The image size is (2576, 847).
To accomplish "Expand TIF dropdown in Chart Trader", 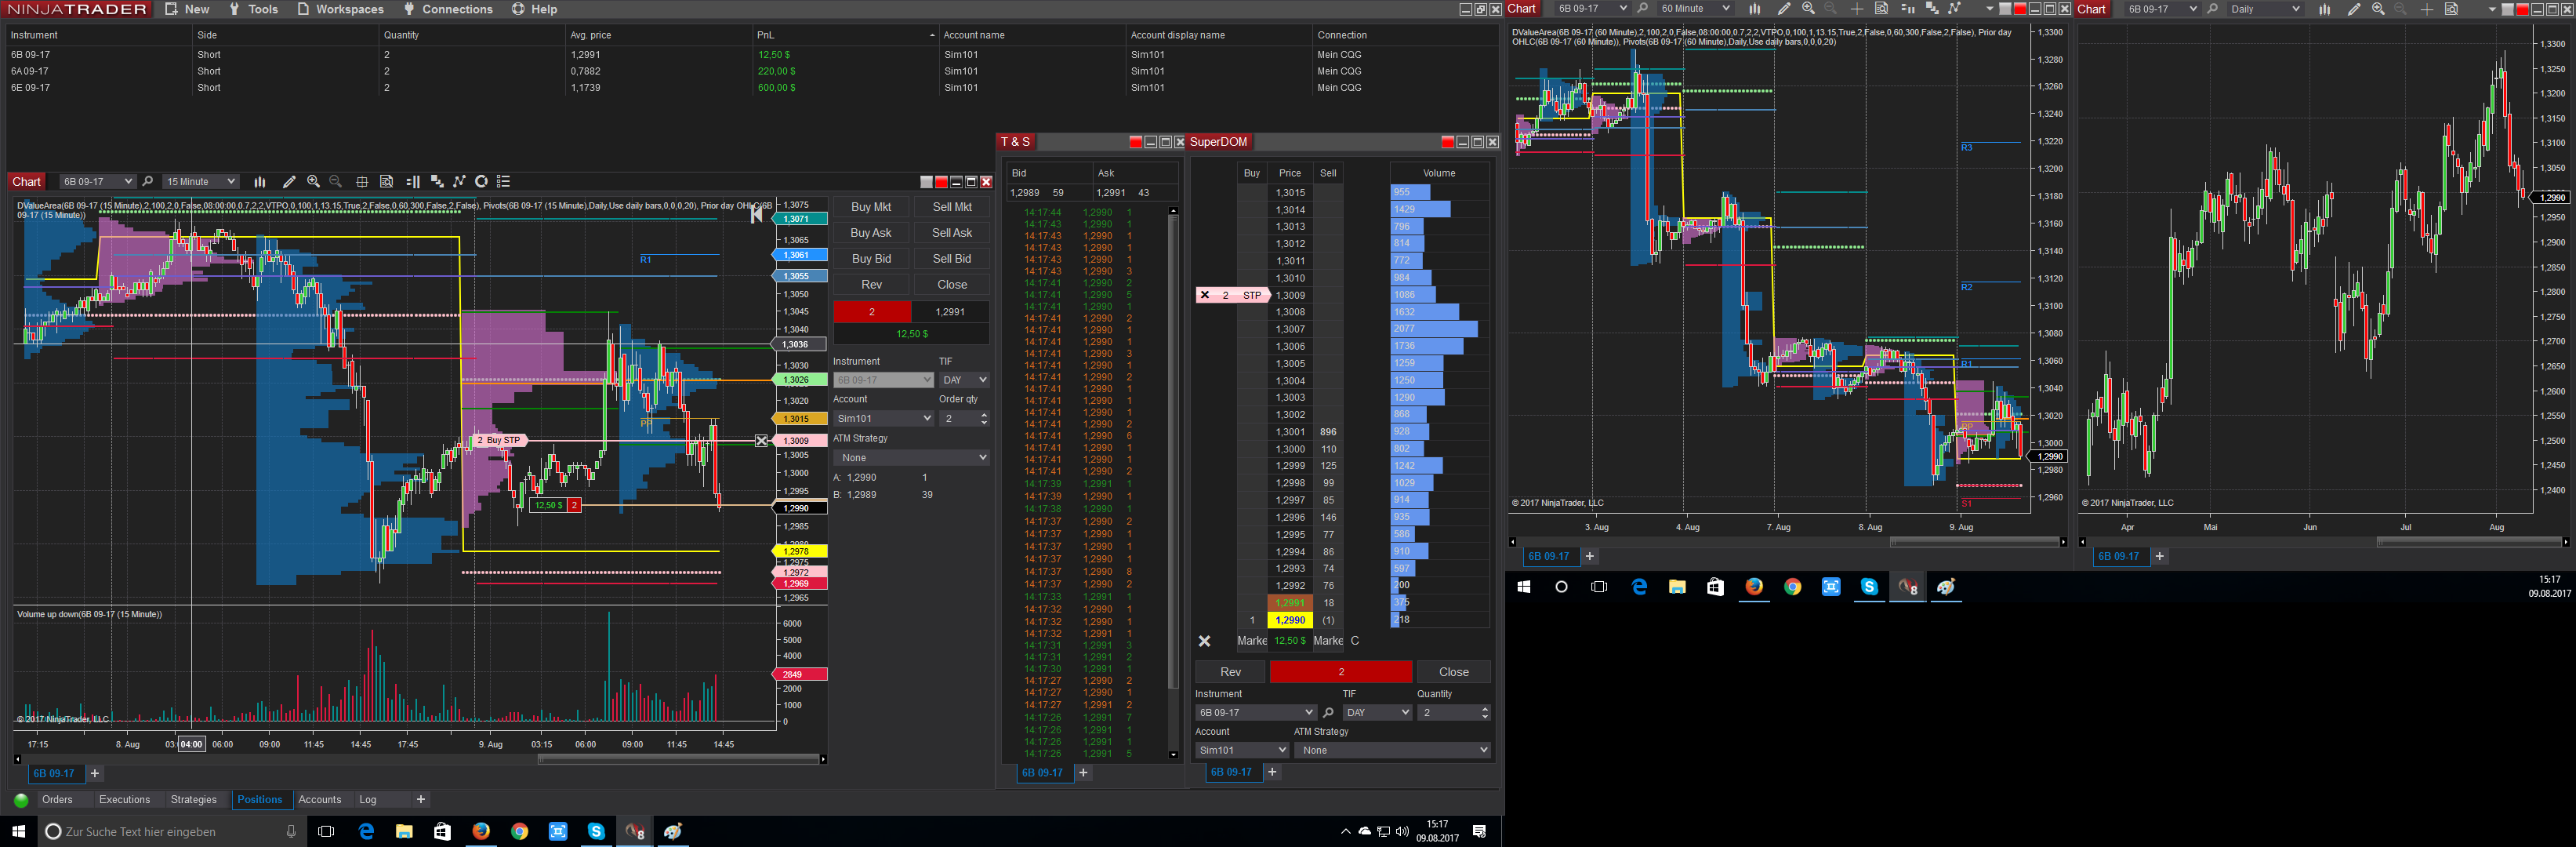I will [964, 380].
